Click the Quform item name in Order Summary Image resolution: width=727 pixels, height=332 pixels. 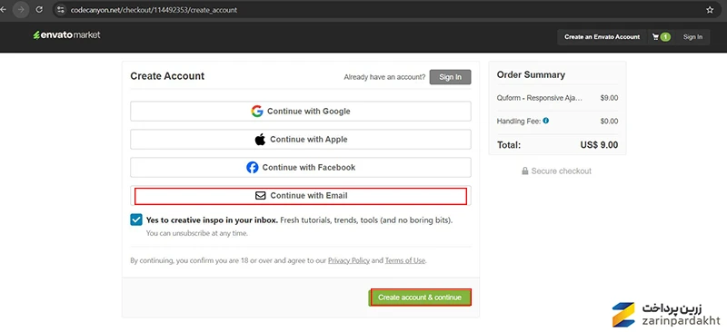[x=540, y=98]
